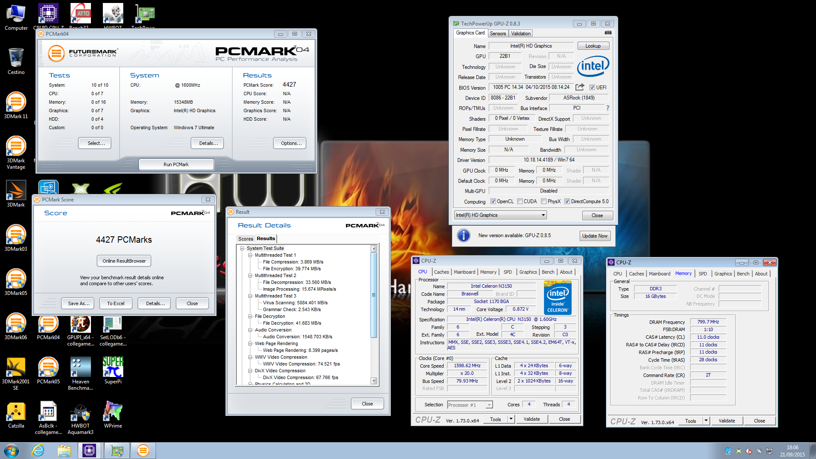Open the GPUPI_x64 desktop shortcut
Screen dimensions: 816x459
(x=81, y=331)
